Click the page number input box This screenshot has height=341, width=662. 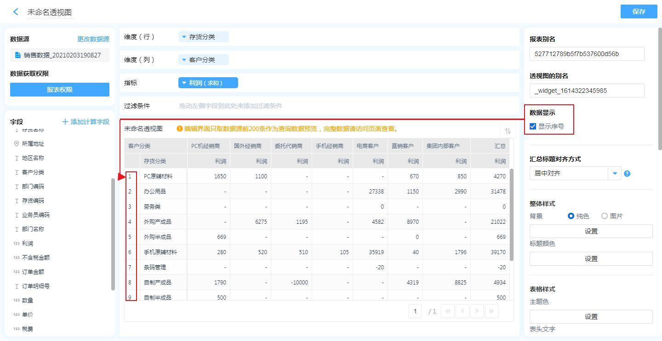click(x=415, y=311)
